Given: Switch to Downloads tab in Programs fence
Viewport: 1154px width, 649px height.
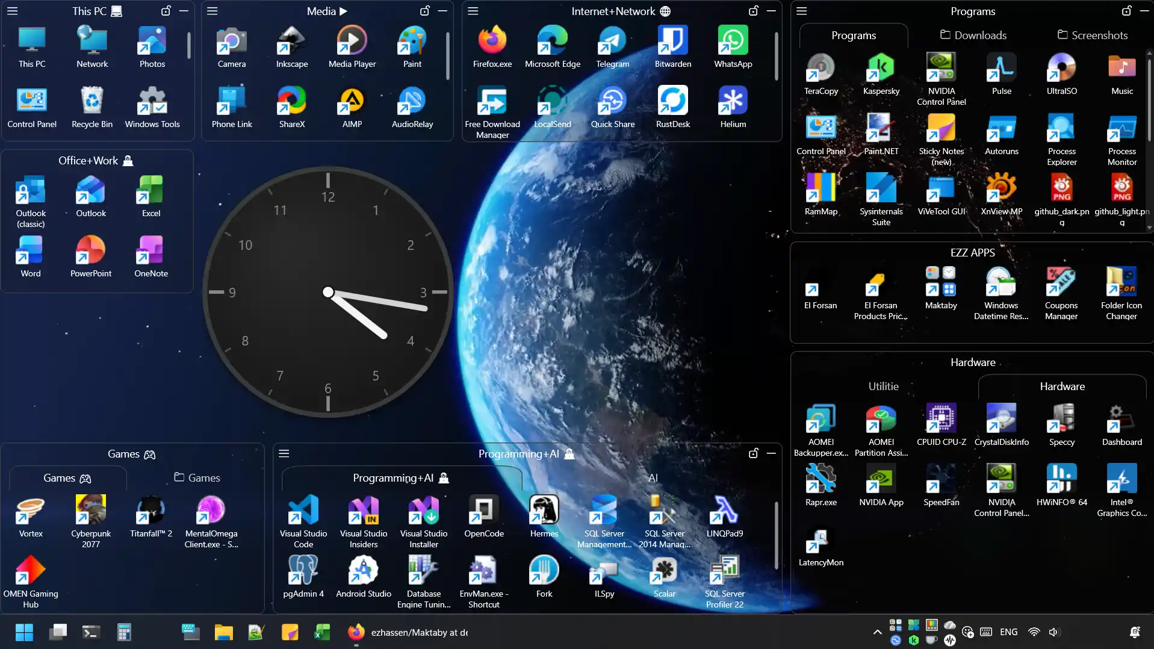Looking at the screenshot, I should pyautogui.click(x=973, y=35).
